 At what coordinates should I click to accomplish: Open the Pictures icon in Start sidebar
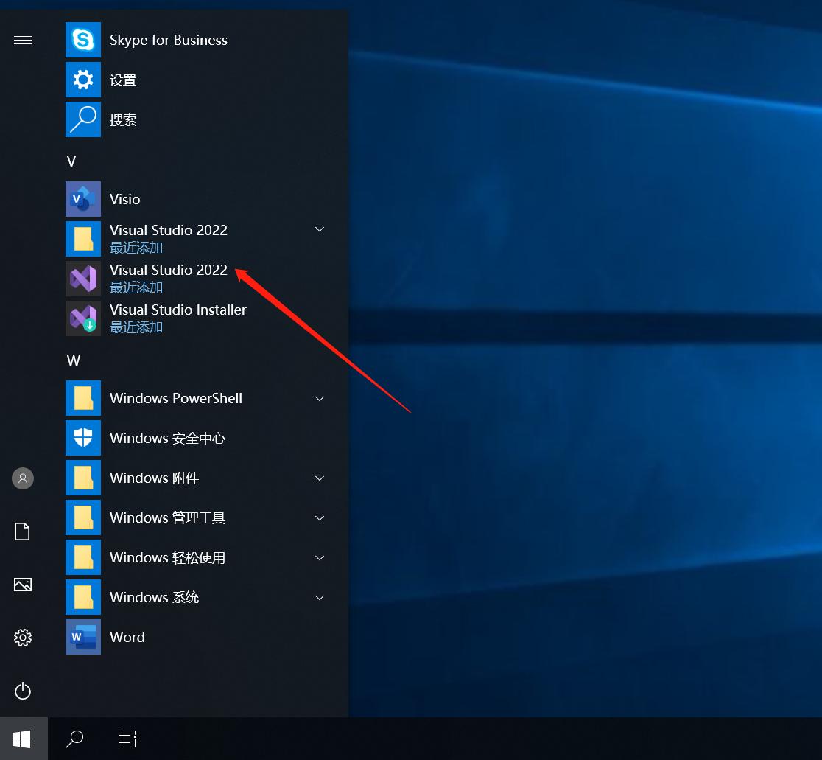coord(23,585)
